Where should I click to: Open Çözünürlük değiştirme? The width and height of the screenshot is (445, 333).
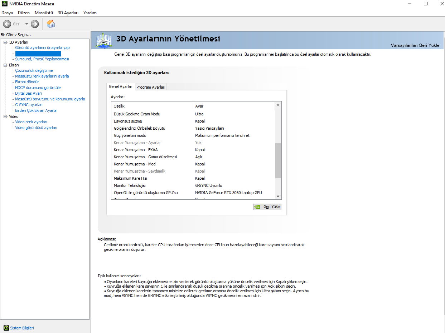tap(34, 70)
